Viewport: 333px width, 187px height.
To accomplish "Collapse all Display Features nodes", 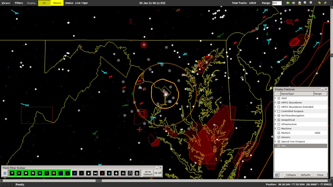I will coord(291,175).
